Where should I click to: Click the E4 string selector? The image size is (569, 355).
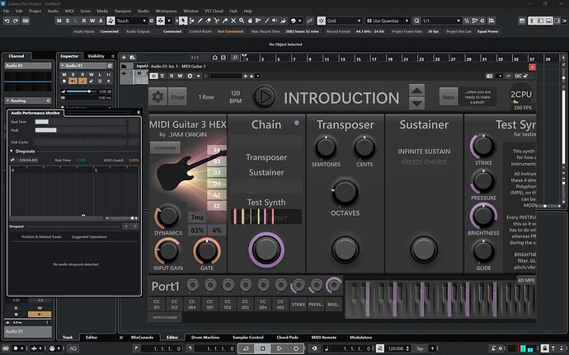[x=217, y=150]
